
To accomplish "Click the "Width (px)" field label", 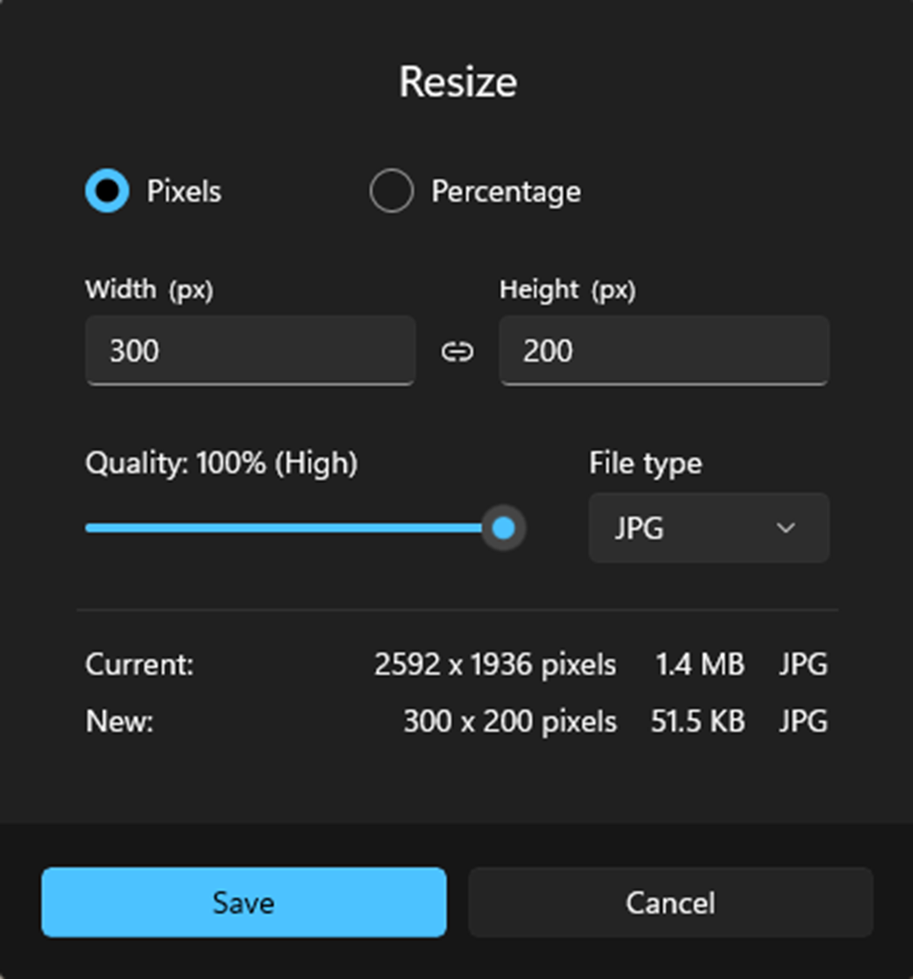I will [149, 290].
